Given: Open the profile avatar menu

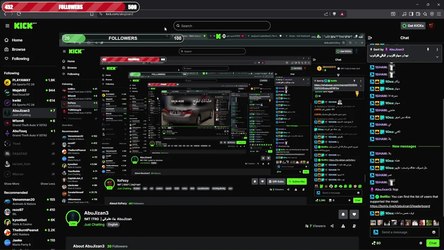Looking at the screenshot, I should 431,26.
